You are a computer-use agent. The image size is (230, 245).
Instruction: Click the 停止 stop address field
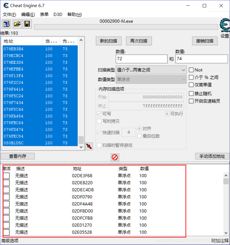(146, 106)
